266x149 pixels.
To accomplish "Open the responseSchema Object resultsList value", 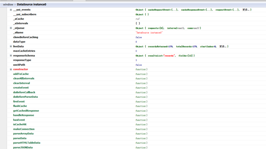I will click(165, 56).
